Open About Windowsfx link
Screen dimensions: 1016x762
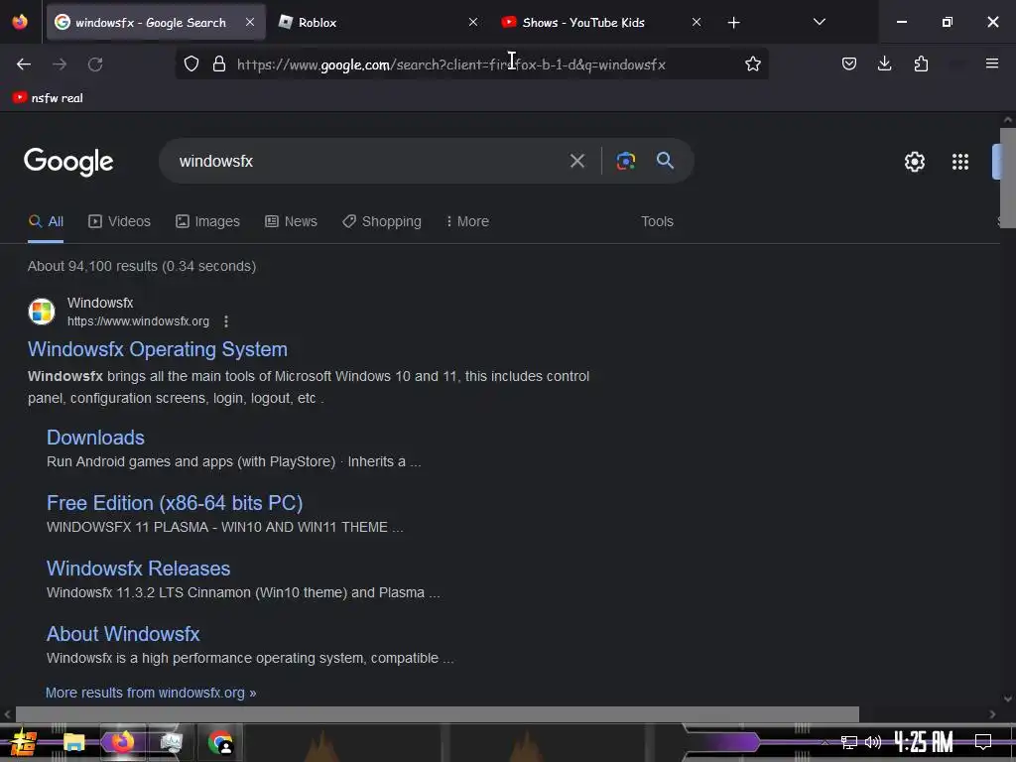[x=123, y=634]
